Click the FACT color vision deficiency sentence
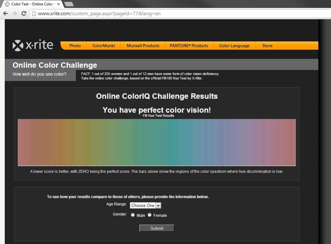 (x=150, y=74)
